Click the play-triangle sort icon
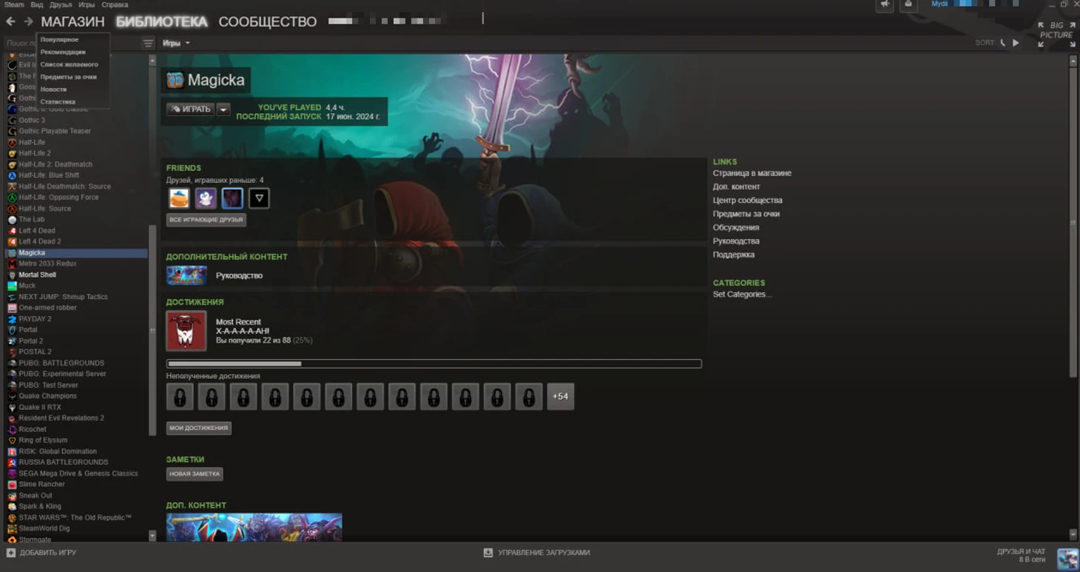1080x572 pixels. [x=1016, y=43]
